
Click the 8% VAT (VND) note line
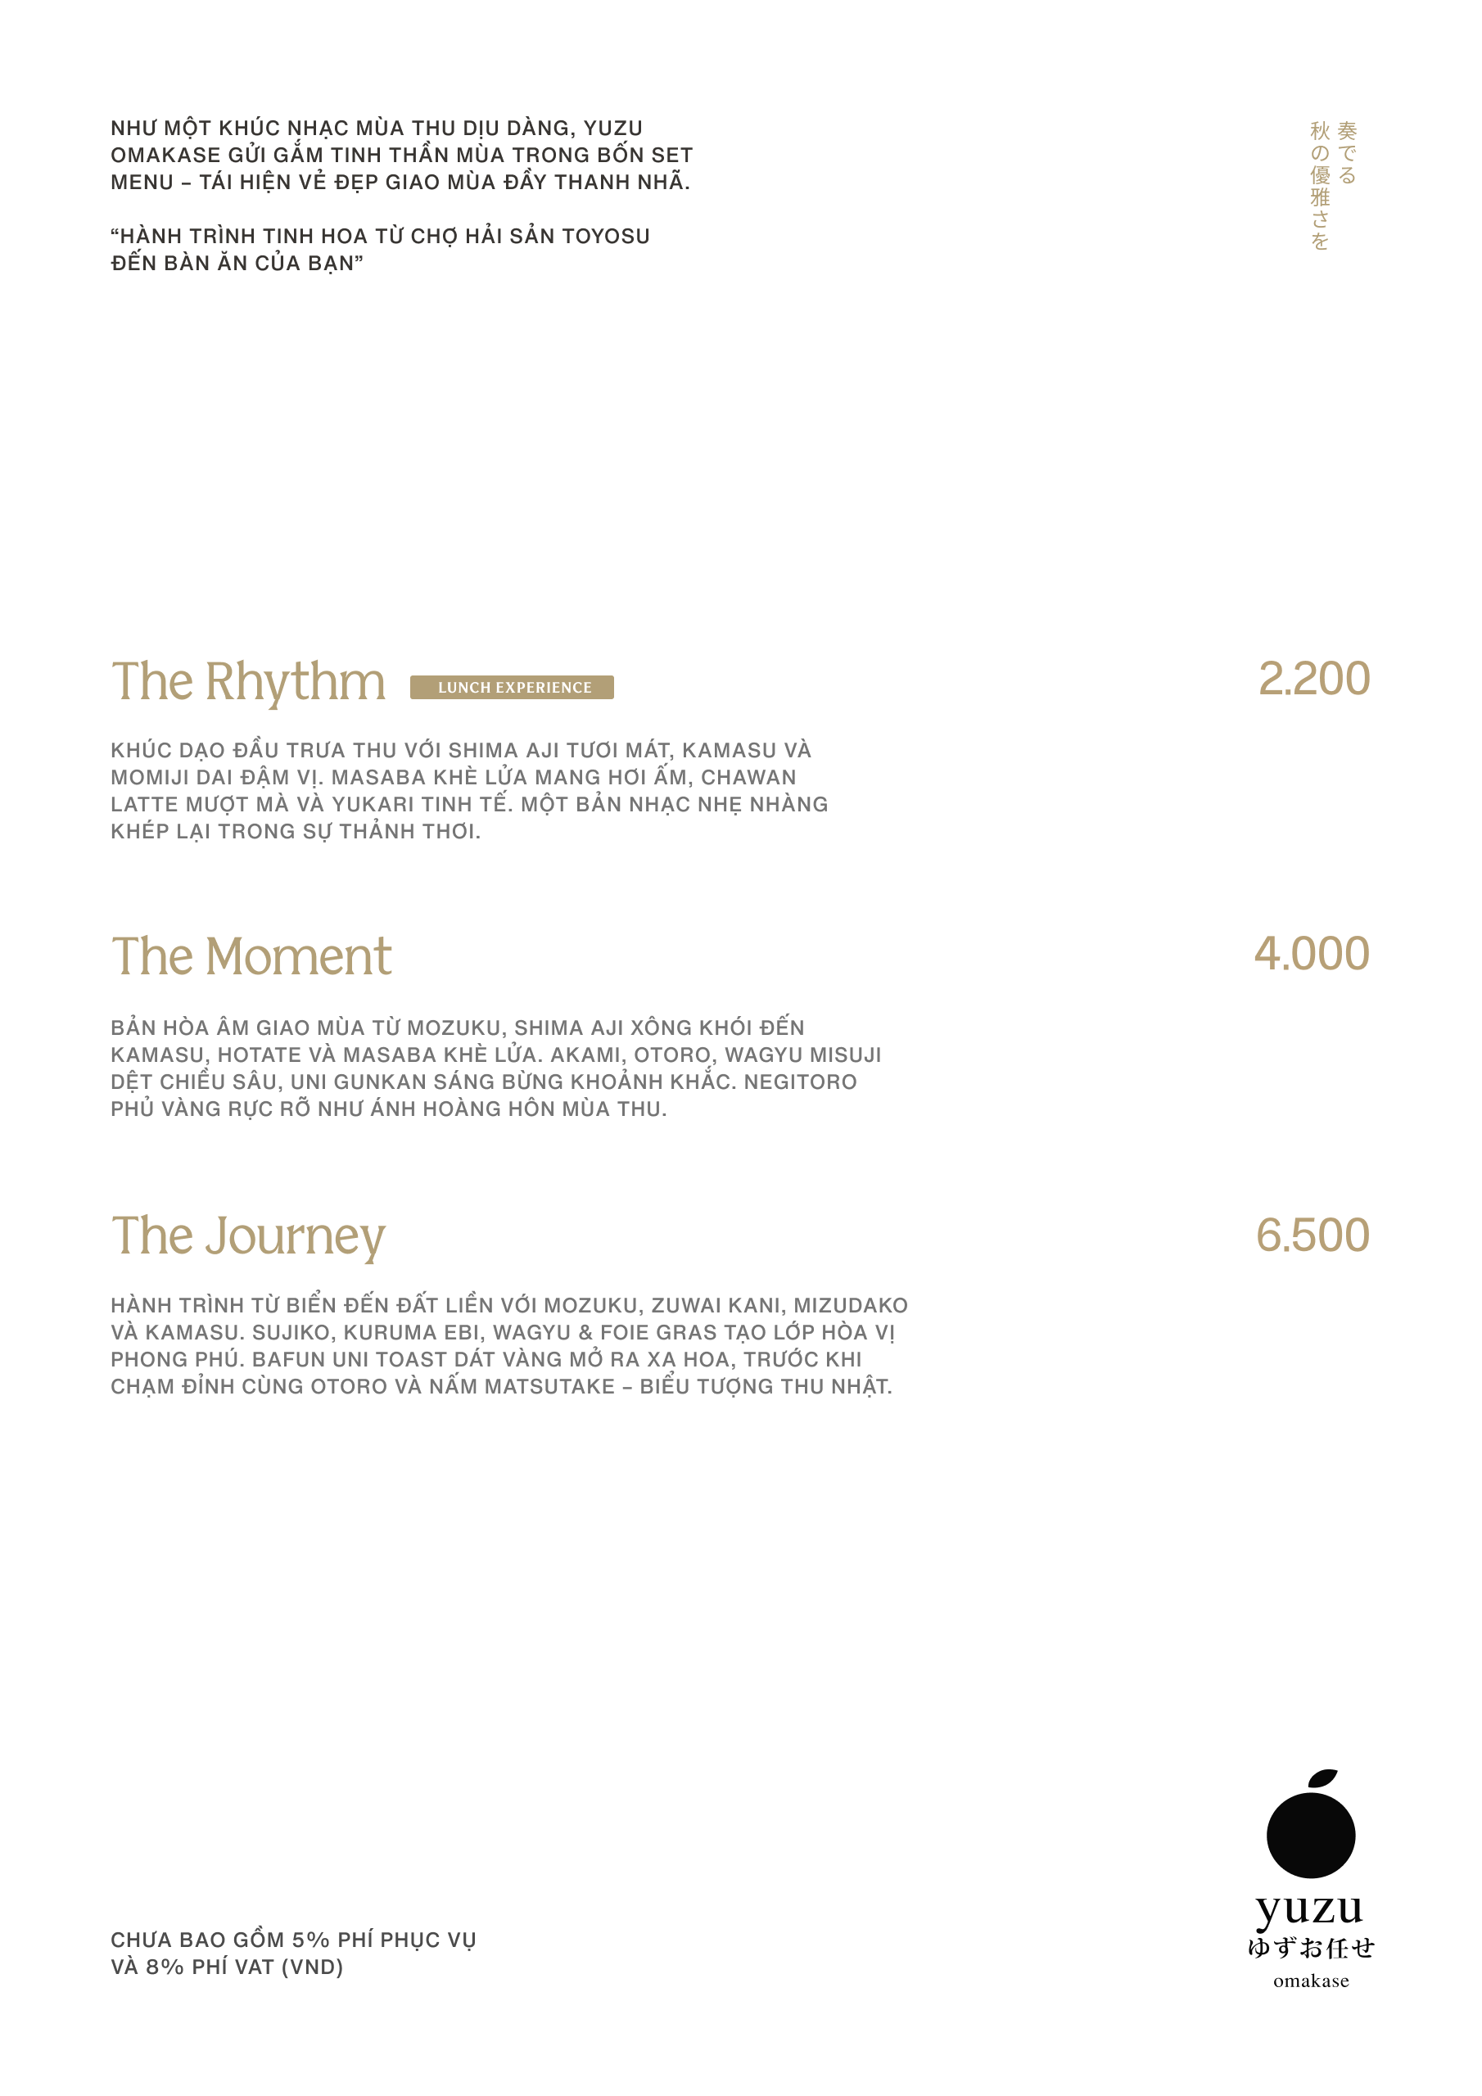point(227,1967)
